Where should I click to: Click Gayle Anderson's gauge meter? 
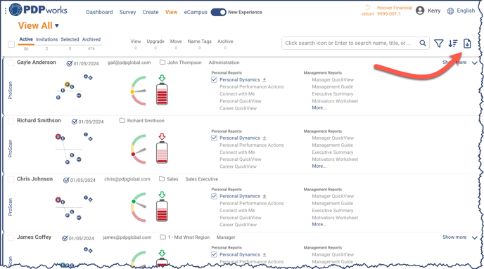click(139, 91)
